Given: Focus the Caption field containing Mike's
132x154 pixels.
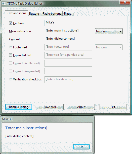Looking at the screenshot, I should click(x=68, y=23).
